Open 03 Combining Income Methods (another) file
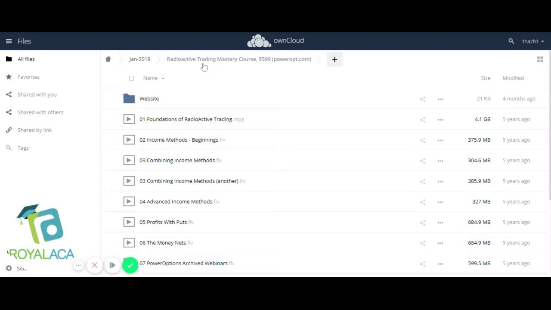The width and height of the screenshot is (551, 310). point(192,181)
